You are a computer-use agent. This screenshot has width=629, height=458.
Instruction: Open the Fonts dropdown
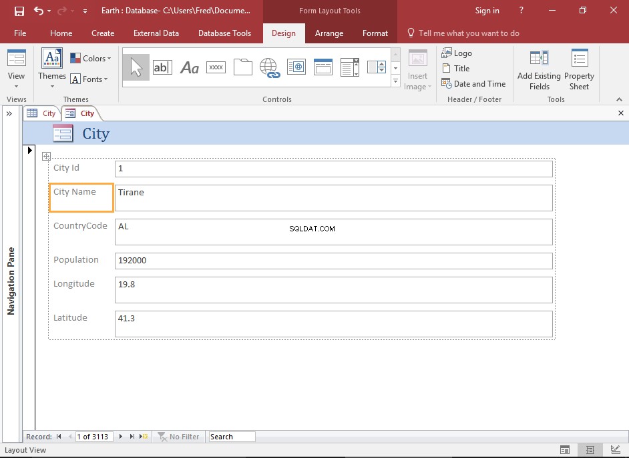pos(89,79)
